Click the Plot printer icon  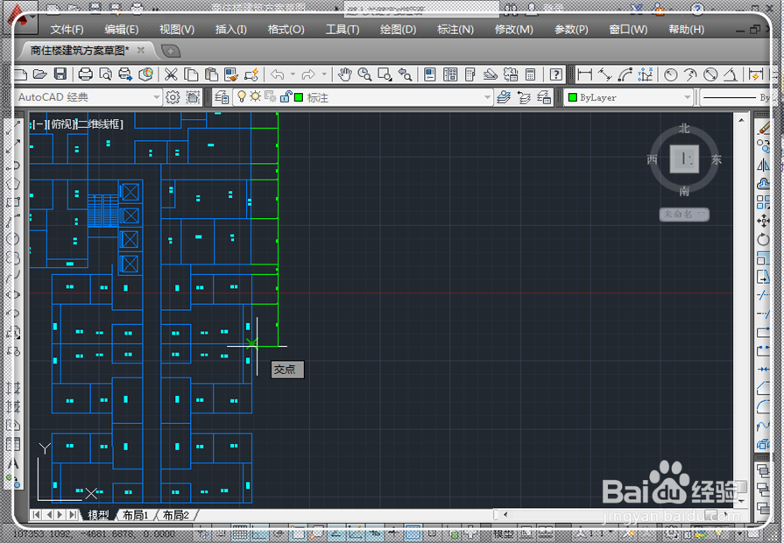(86, 75)
